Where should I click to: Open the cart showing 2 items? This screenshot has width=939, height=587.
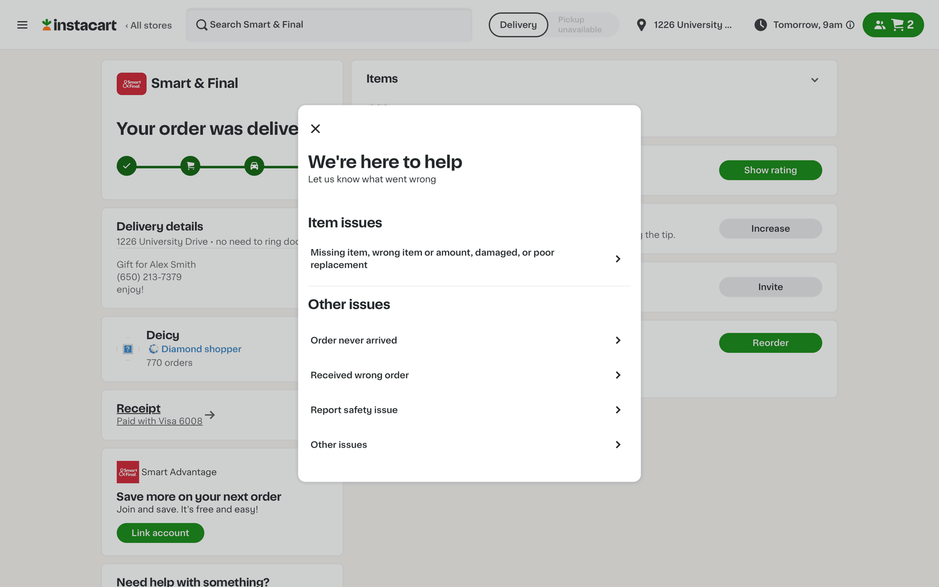[893, 25]
